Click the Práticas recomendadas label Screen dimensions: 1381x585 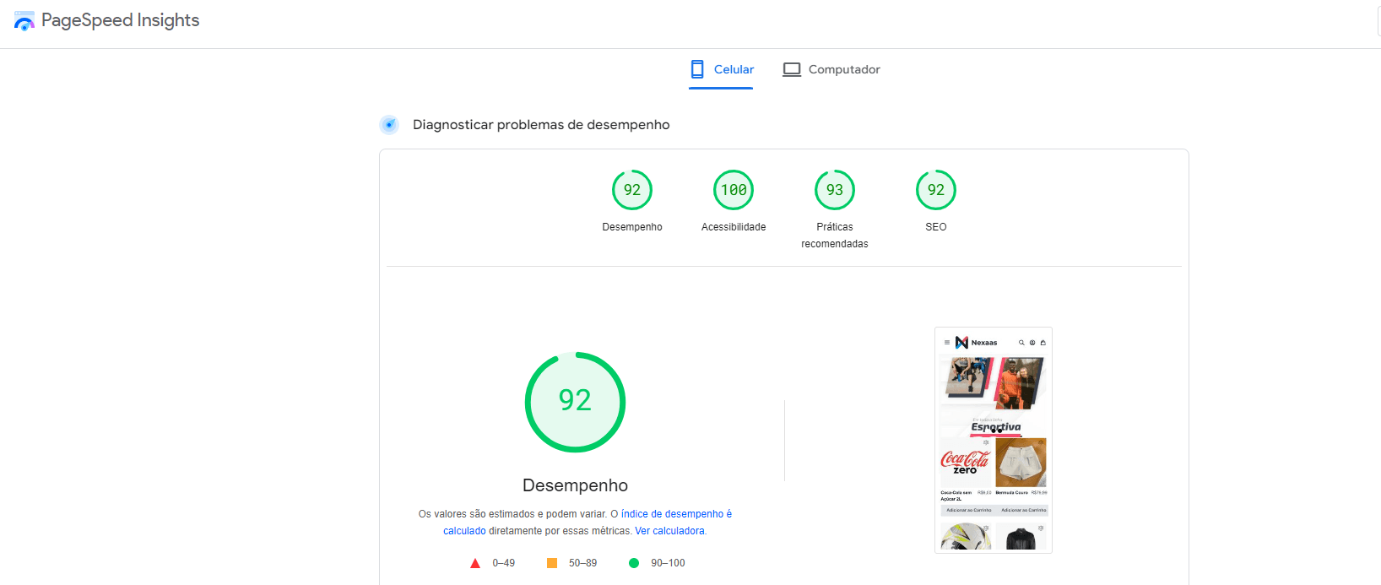[835, 236]
